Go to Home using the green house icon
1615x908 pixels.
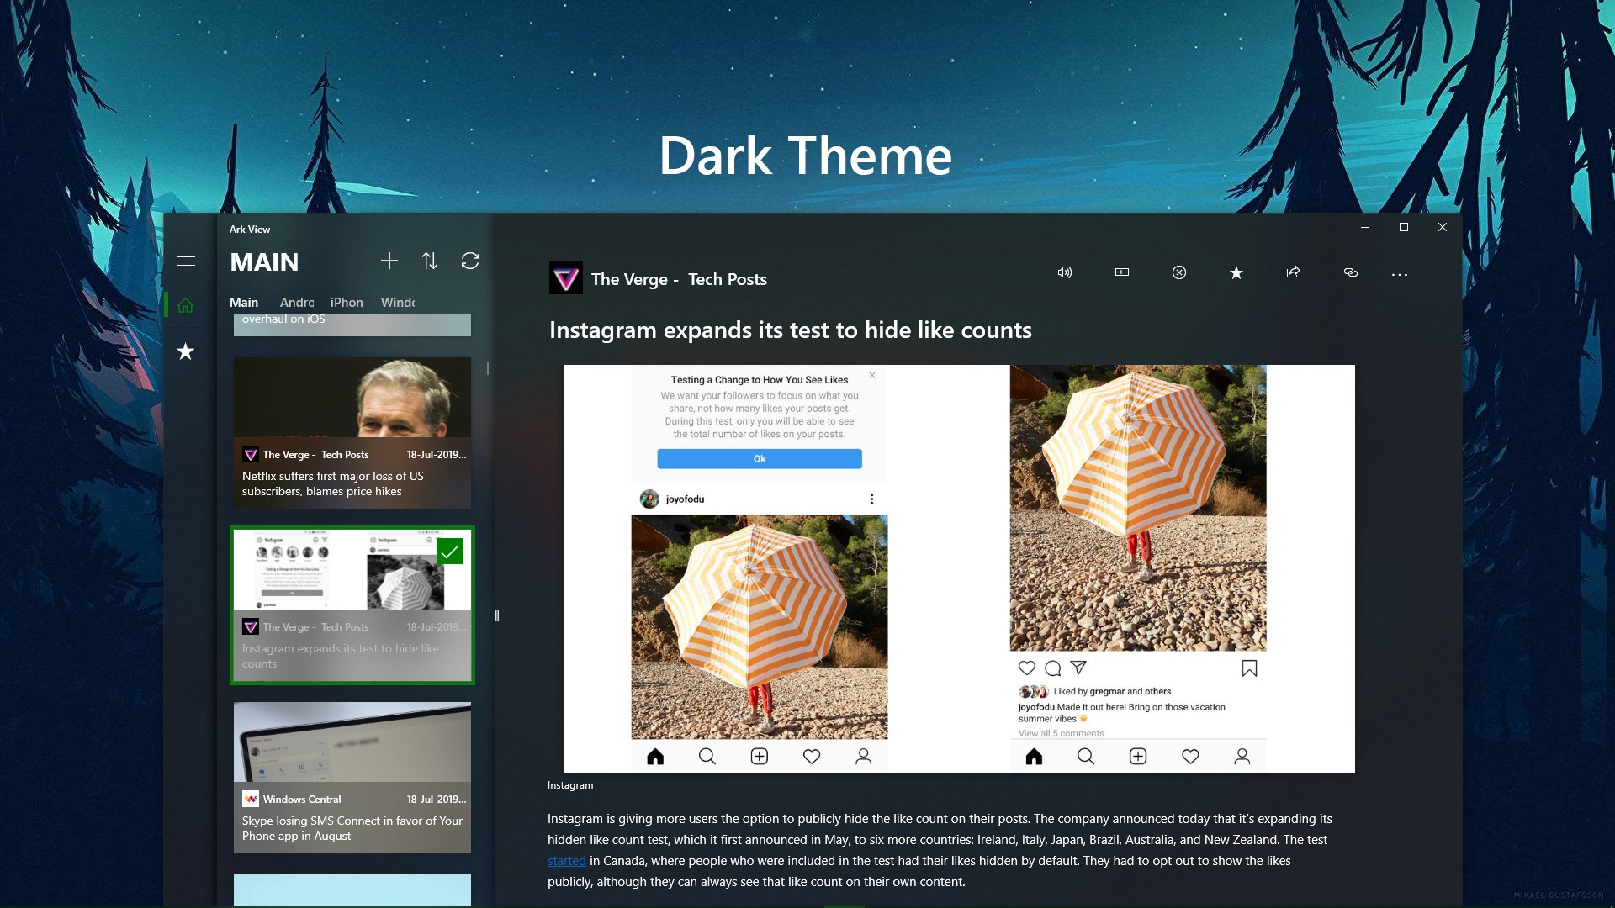pyautogui.click(x=186, y=305)
